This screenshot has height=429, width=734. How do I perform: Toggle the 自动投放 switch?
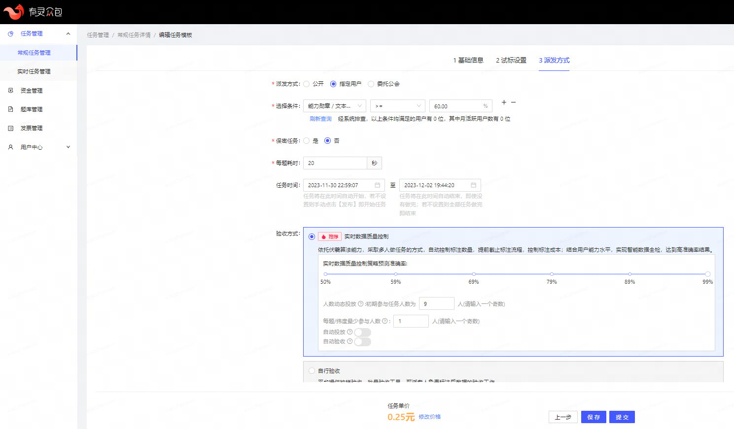tap(362, 332)
